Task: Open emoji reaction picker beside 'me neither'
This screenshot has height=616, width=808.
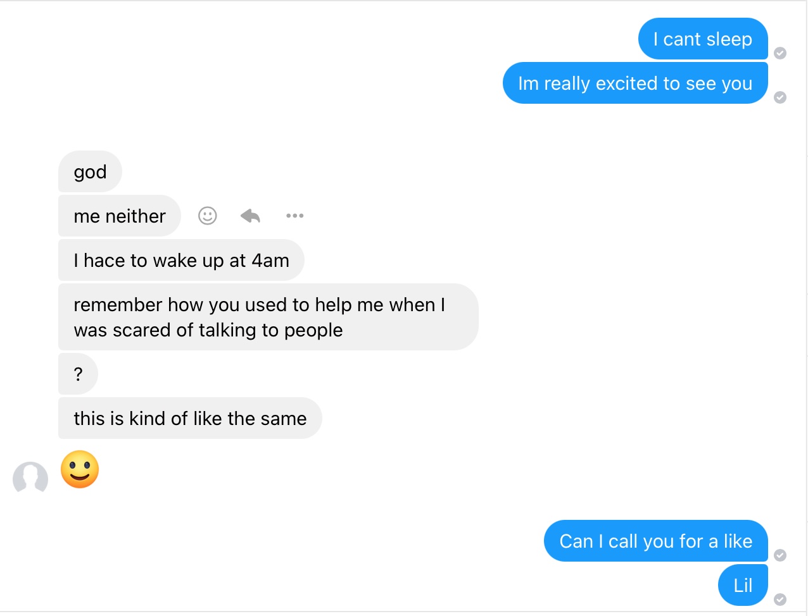Action: pos(208,216)
